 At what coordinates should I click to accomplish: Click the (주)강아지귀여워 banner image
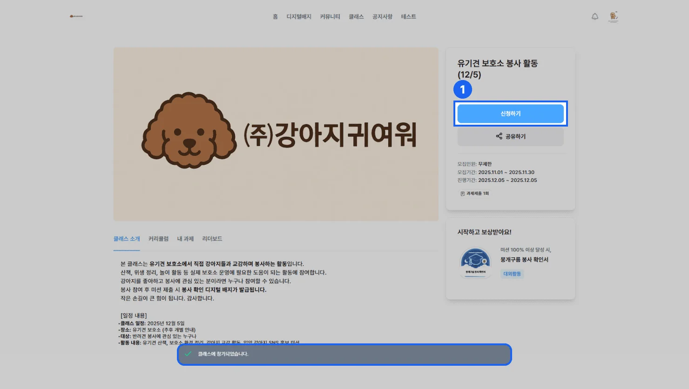(276, 134)
